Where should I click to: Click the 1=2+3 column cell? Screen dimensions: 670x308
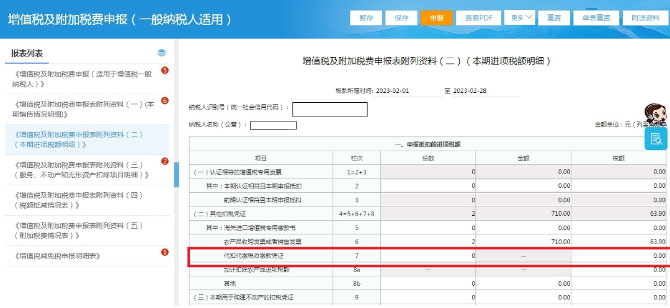click(x=356, y=172)
